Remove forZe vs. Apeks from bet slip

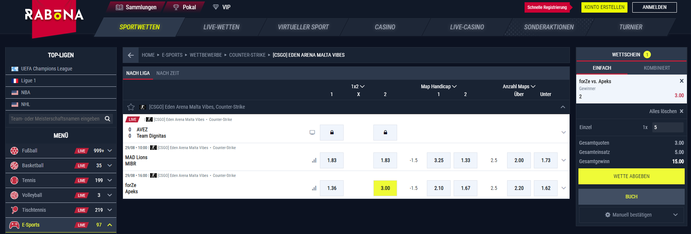(681, 81)
